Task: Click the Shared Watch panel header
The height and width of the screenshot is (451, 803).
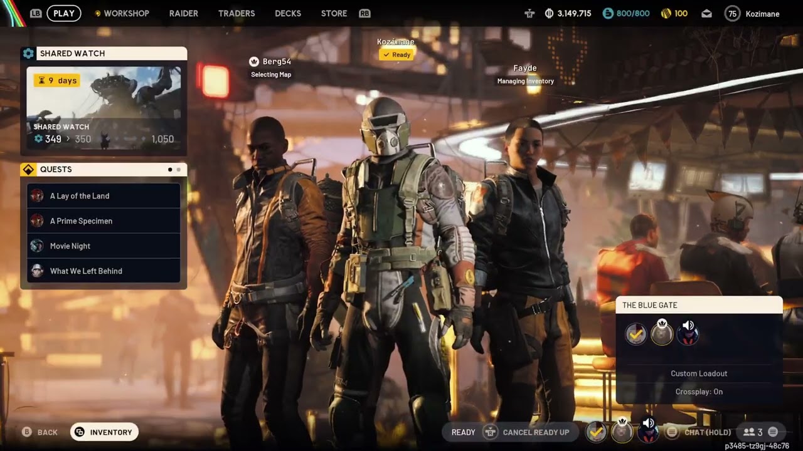Action: (104, 54)
